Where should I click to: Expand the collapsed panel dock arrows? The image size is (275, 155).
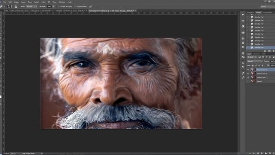[x=244, y=10]
